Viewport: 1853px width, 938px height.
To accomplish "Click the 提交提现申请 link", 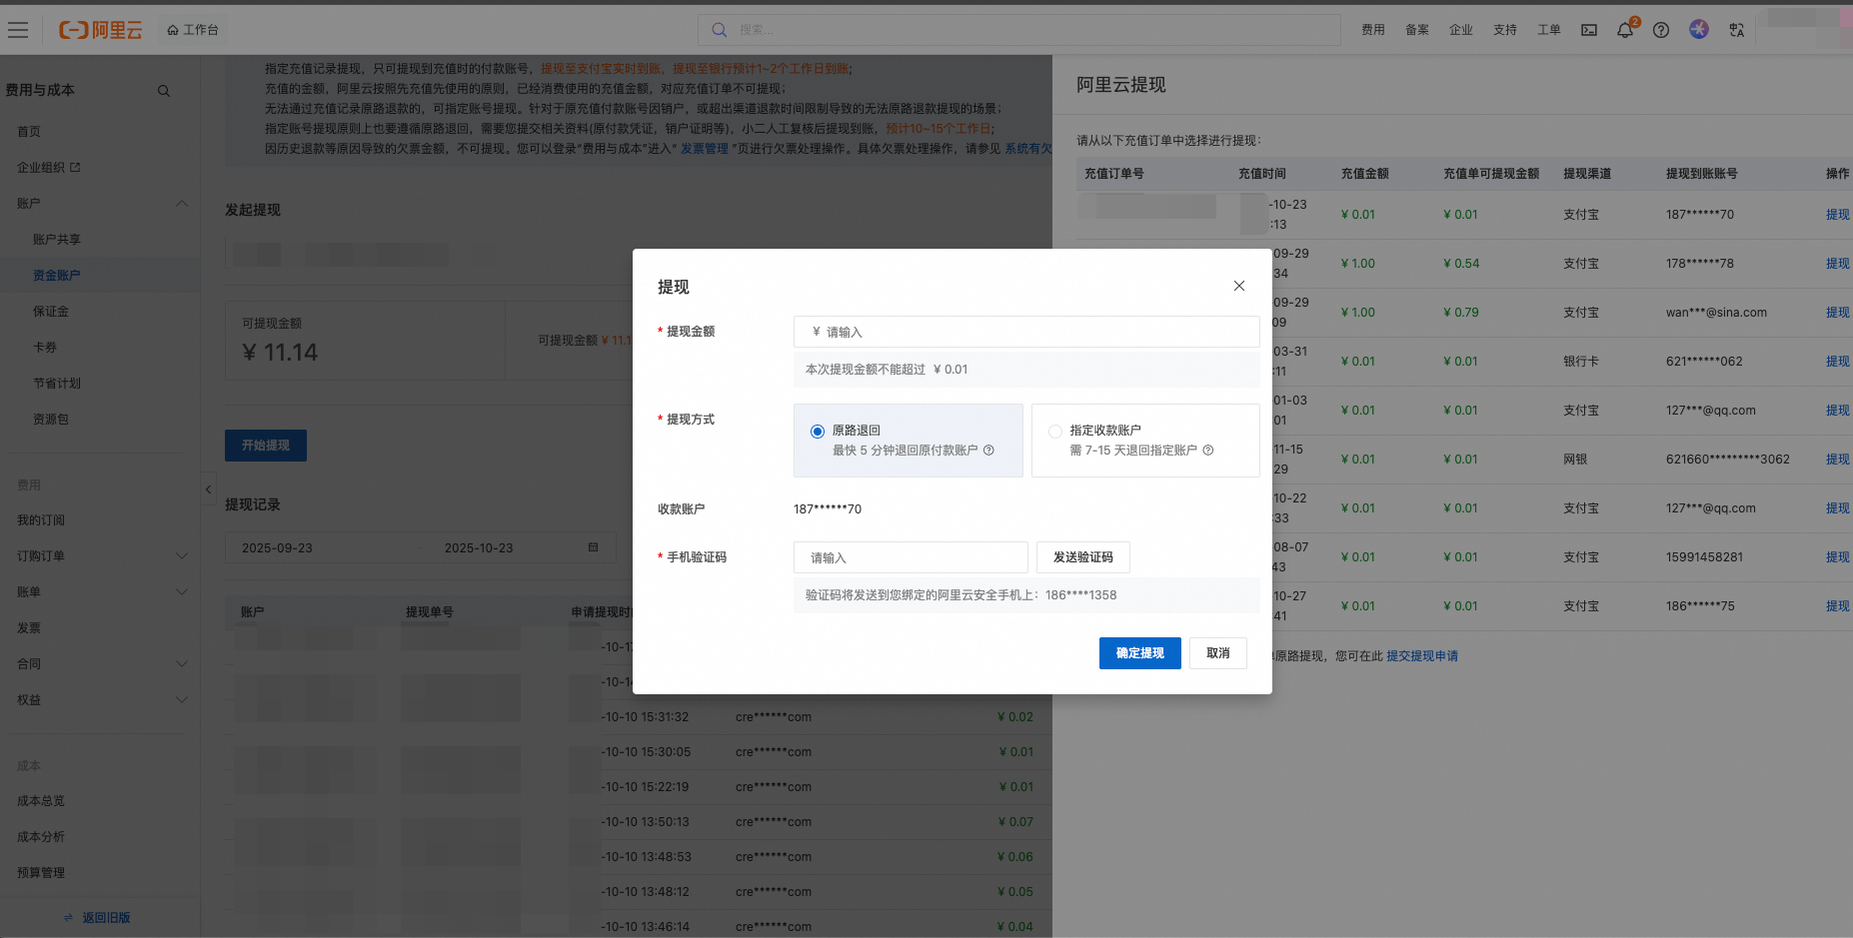I will (x=1422, y=656).
